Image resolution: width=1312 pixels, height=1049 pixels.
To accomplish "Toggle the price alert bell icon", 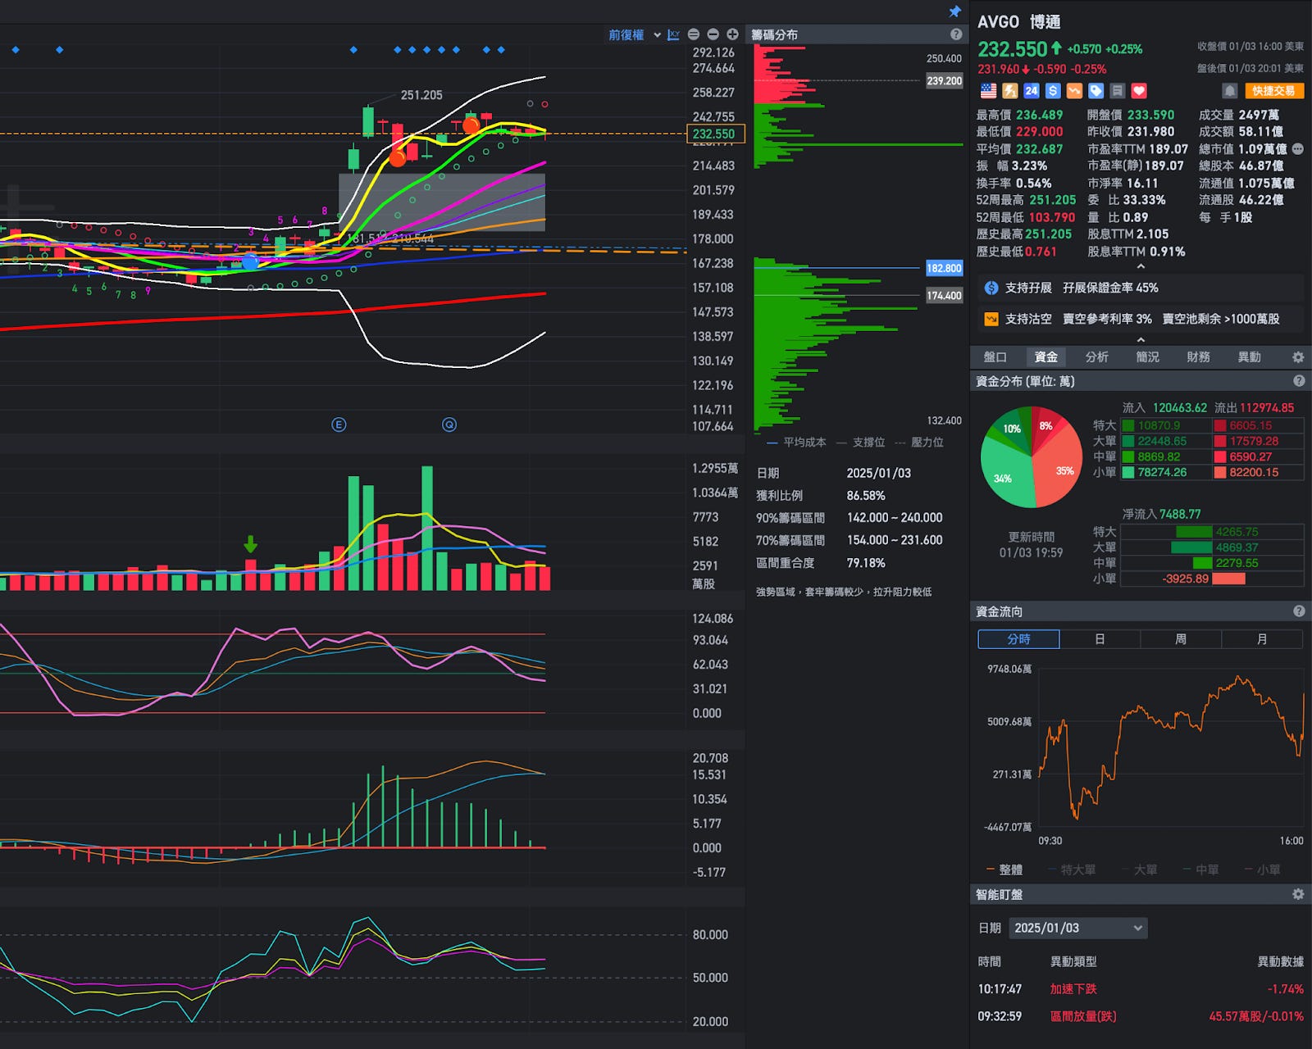I will 1229,91.
